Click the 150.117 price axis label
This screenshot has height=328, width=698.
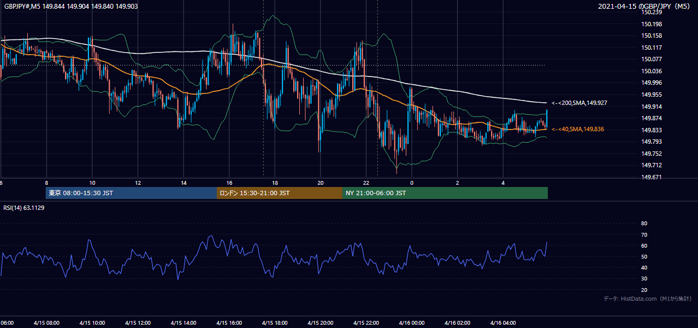(652, 48)
